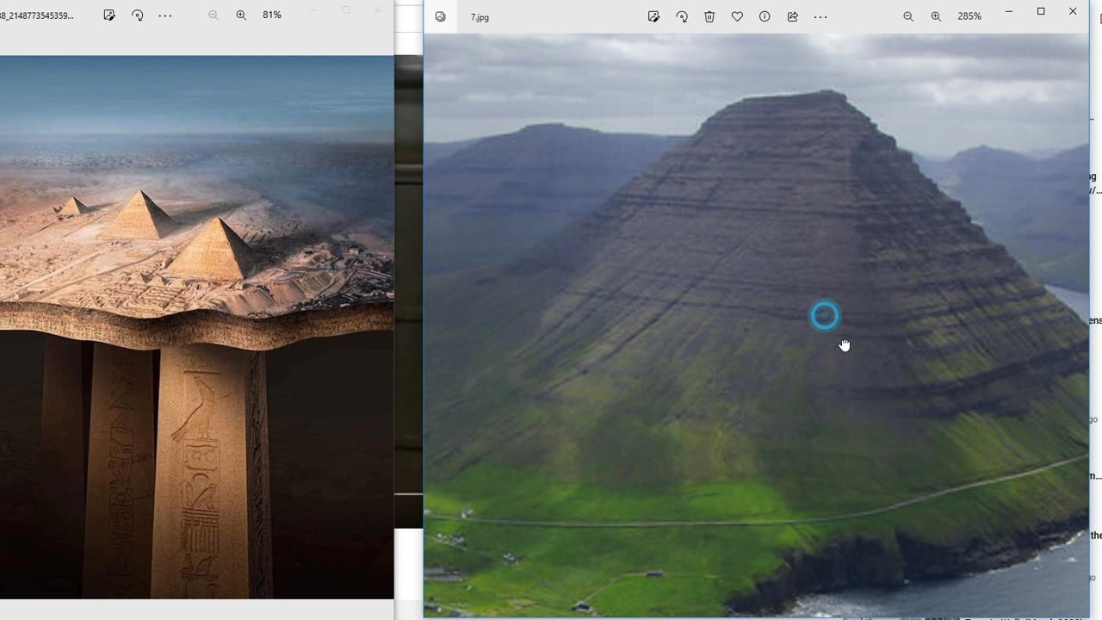Open the See more menu in 7.jpg window

point(820,16)
